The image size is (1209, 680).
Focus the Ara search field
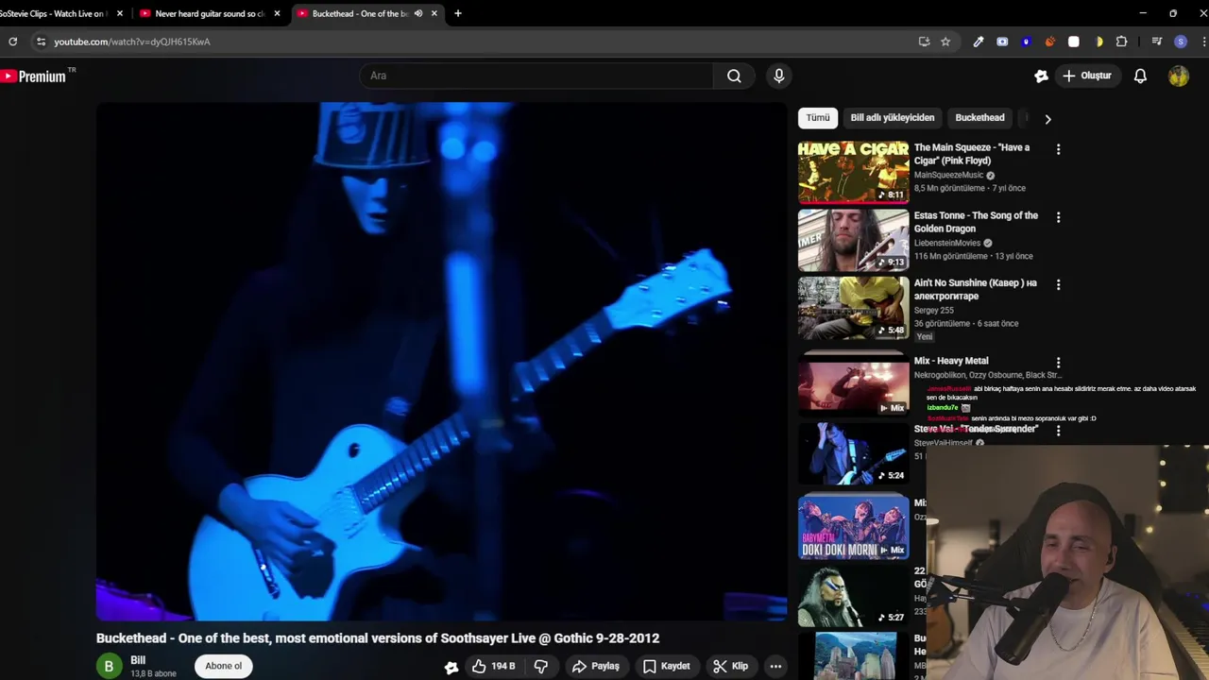tap(536, 76)
